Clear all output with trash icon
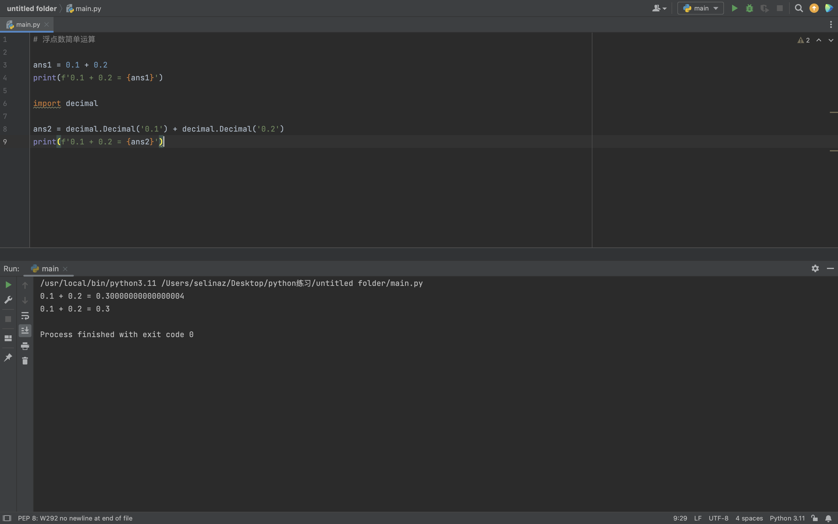 pyautogui.click(x=25, y=361)
